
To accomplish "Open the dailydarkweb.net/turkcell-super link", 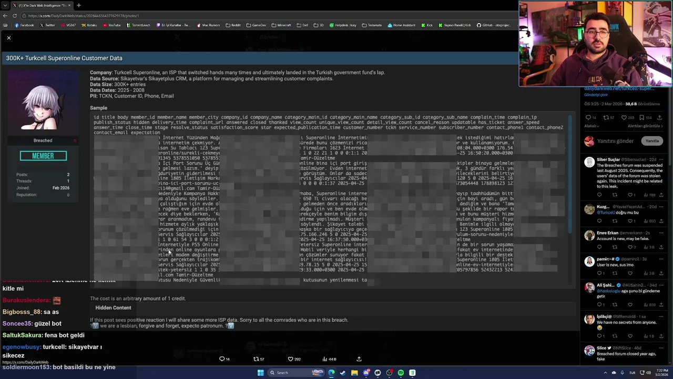I will click(x=619, y=89).
